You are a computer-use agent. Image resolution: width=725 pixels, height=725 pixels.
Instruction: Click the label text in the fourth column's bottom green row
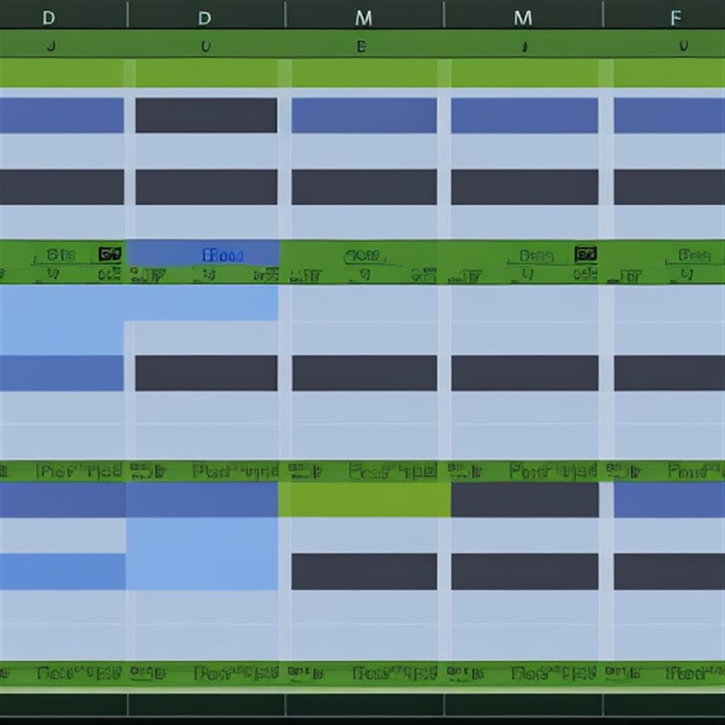click(x=554, y=673)
